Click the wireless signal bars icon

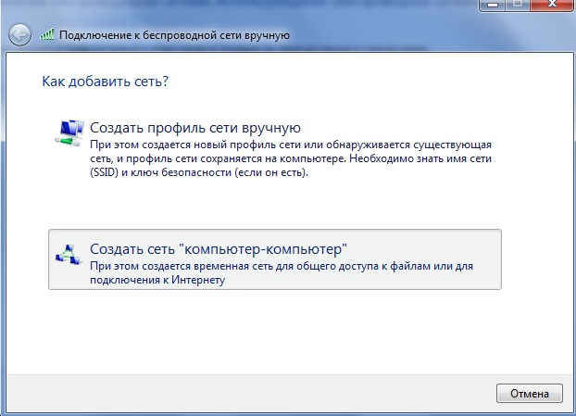click(47, 34)
